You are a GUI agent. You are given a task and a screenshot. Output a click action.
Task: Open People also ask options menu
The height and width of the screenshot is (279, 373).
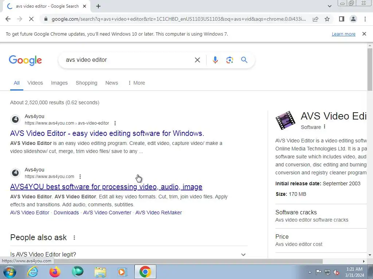74,238
